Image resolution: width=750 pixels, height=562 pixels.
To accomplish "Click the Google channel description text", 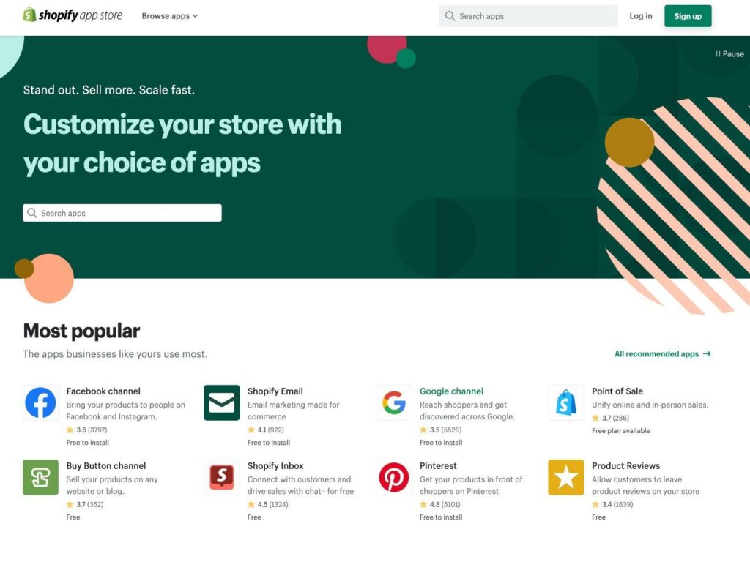I will point(467,411).
